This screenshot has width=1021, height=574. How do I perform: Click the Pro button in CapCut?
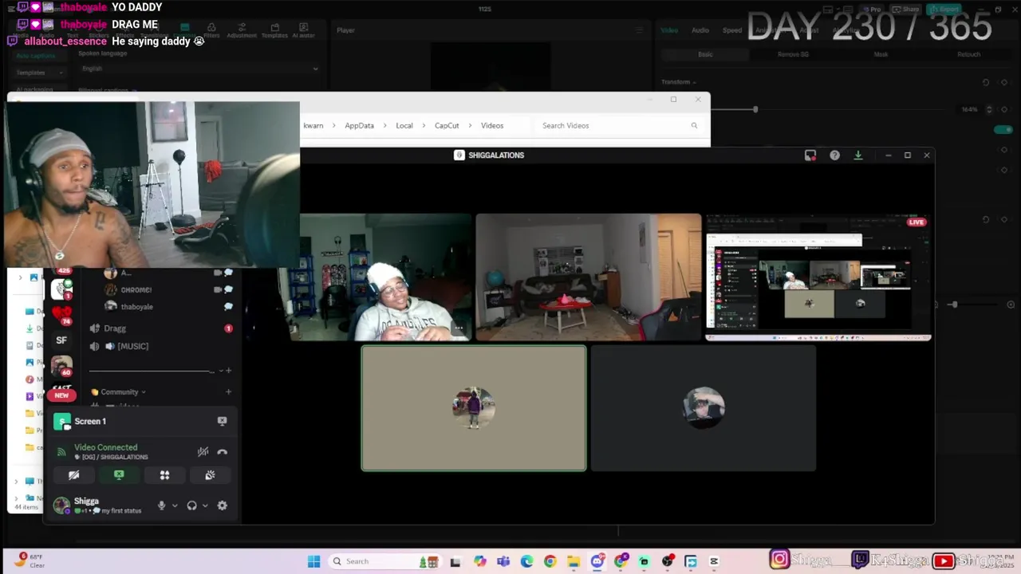(872, 10)
